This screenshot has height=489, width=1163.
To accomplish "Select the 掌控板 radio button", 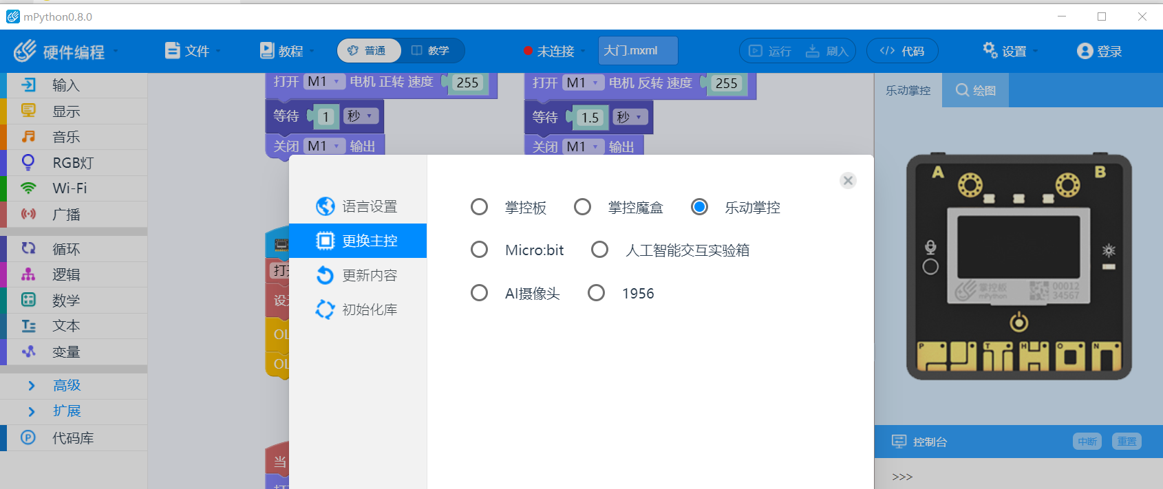I will click(479, 207).
